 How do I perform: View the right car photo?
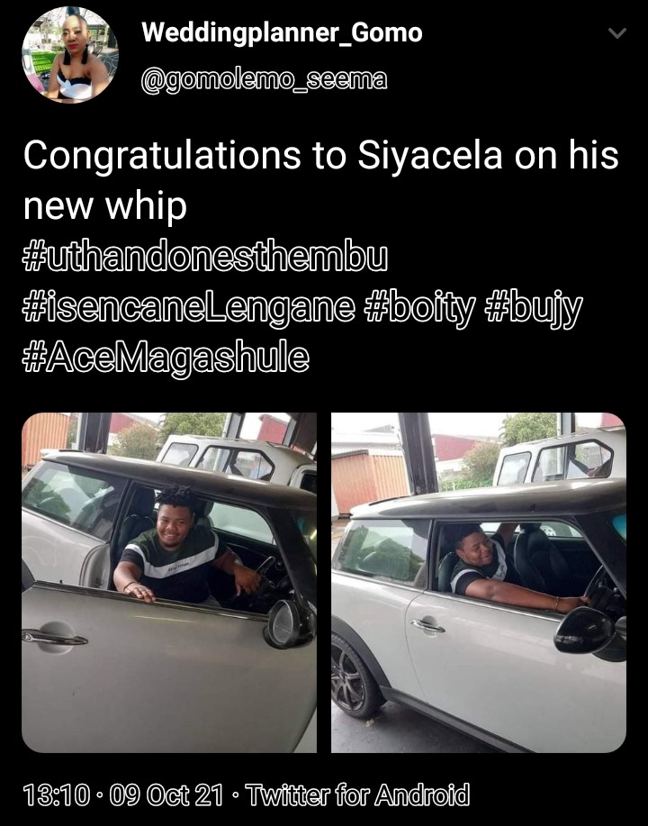[479, 583]
